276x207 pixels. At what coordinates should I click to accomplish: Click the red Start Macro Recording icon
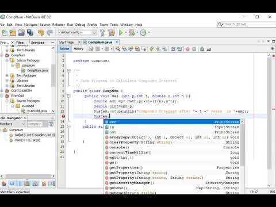click(187, 49)
